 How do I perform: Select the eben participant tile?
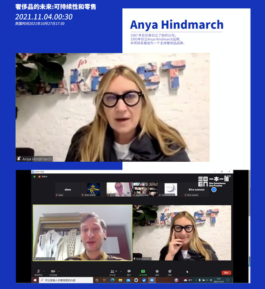click(67, 190)
